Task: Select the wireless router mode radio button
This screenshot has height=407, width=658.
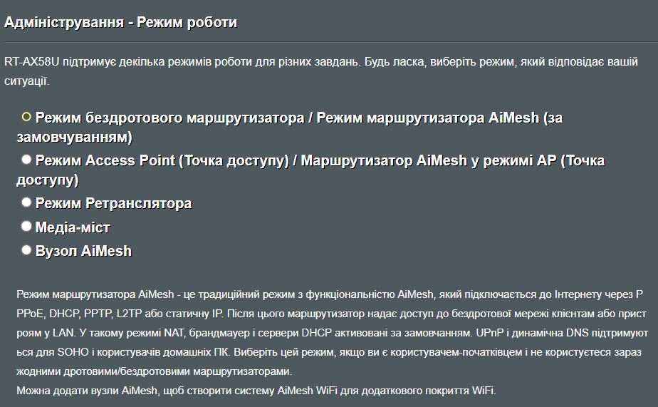Action: coord(26,116)
